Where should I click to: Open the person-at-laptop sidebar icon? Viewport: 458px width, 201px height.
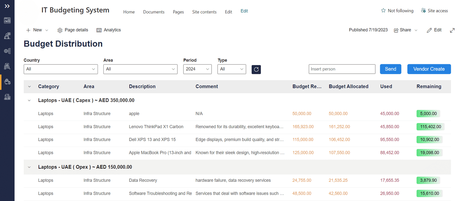(7, 36)
